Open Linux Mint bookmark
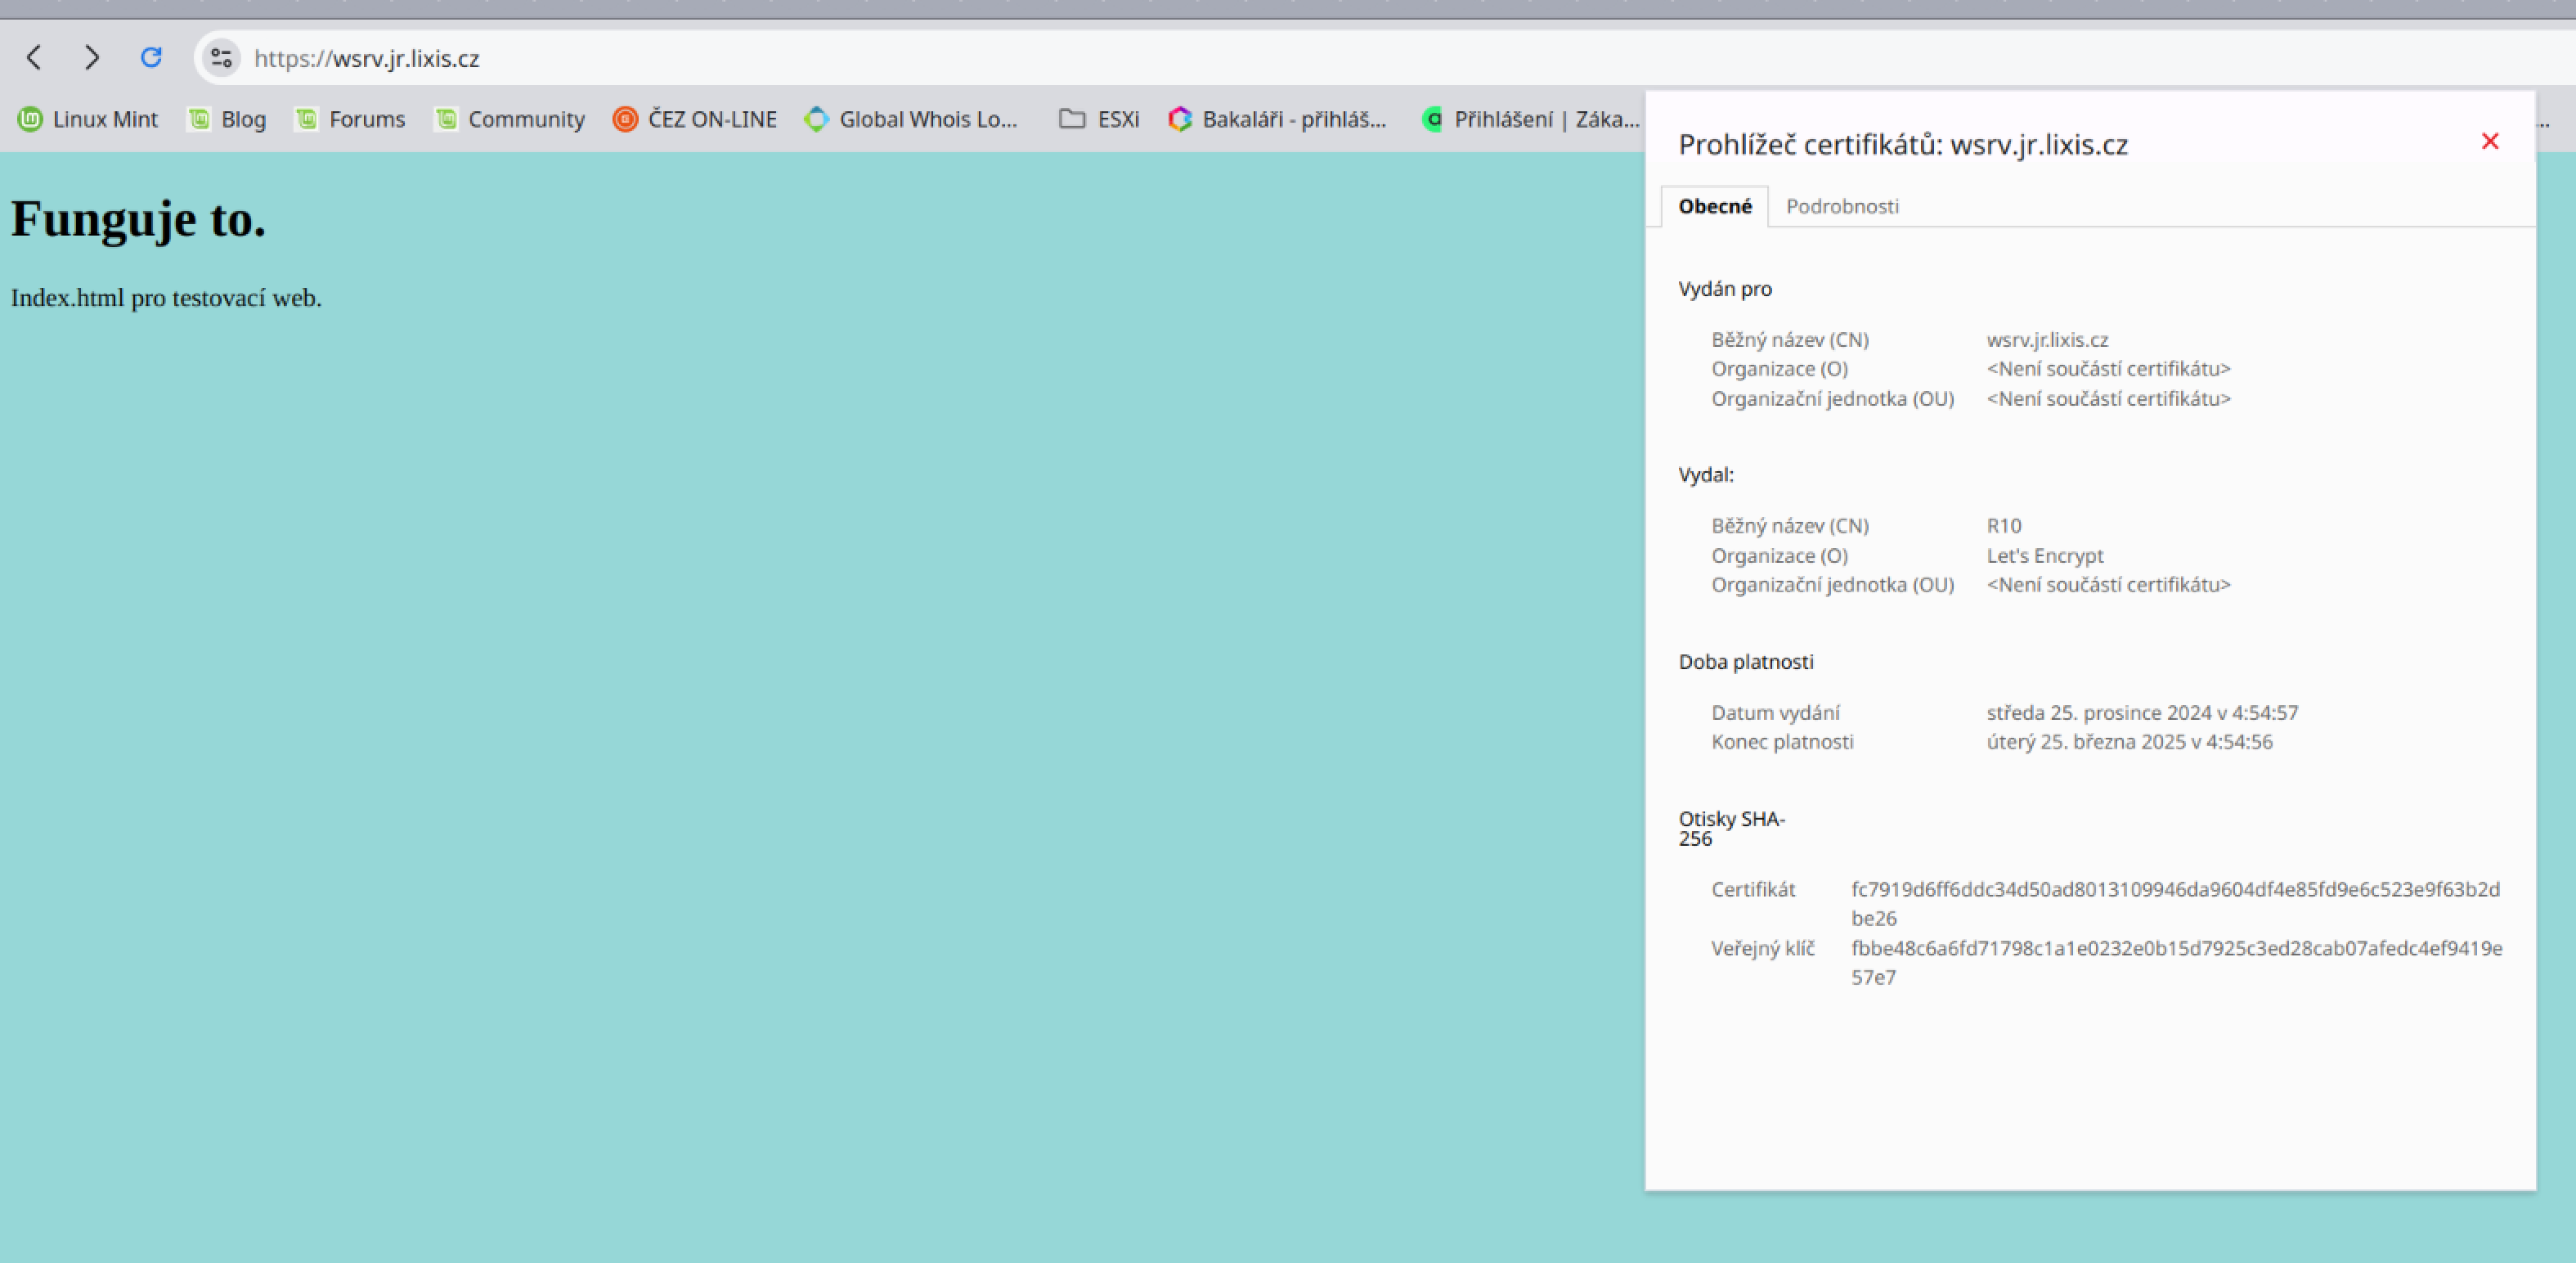The width and height of the screenshot is (2576, 1263). pos(88,119)
